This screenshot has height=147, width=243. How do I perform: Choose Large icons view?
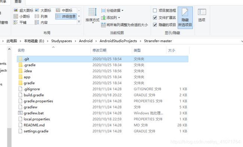[43, 10]
